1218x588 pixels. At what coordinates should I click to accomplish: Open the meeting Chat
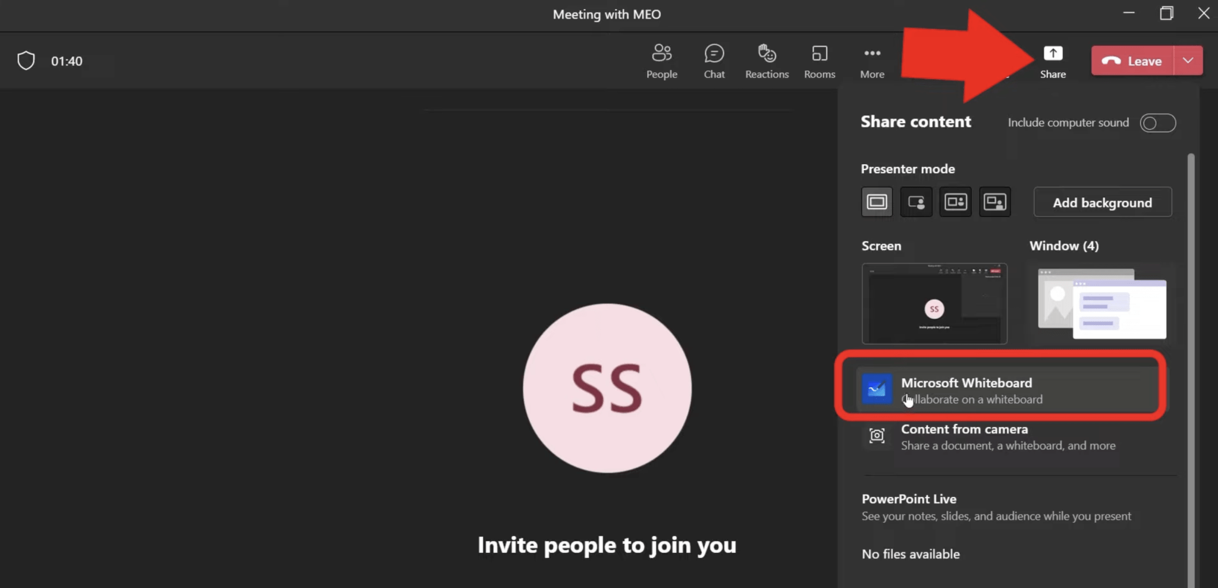(x=714, y=60)
